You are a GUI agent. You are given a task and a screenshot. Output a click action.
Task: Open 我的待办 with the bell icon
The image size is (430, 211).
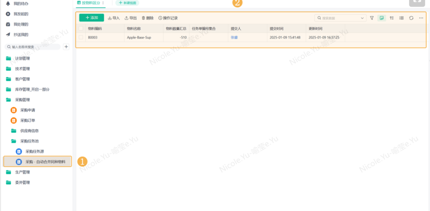click(17, 4)
